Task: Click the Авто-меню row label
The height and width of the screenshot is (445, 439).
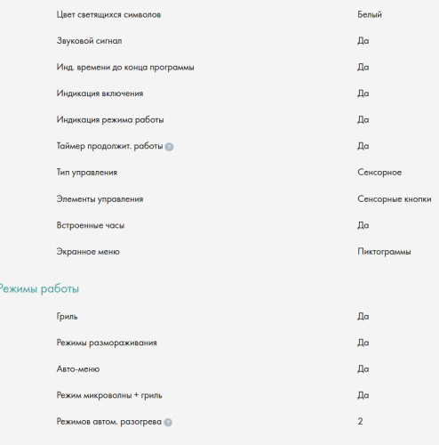Action: point(78,369)
